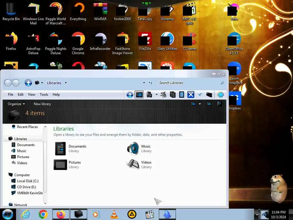Click the Windows Live Mail desktop icon
Image resolution: width=293 pixels, height=220 pixels.
33,13
